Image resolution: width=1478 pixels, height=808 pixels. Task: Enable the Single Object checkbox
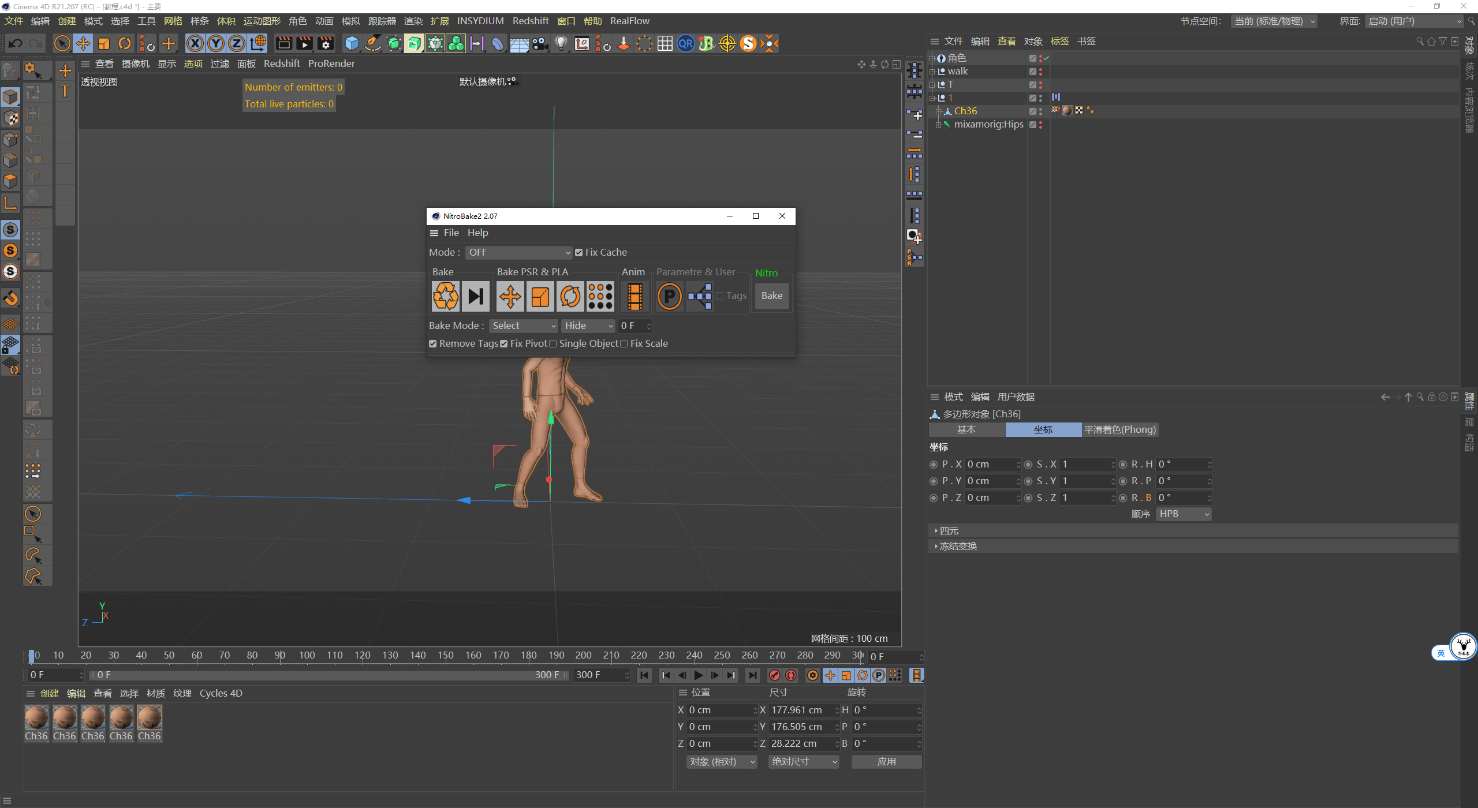[x=553, y=344]
